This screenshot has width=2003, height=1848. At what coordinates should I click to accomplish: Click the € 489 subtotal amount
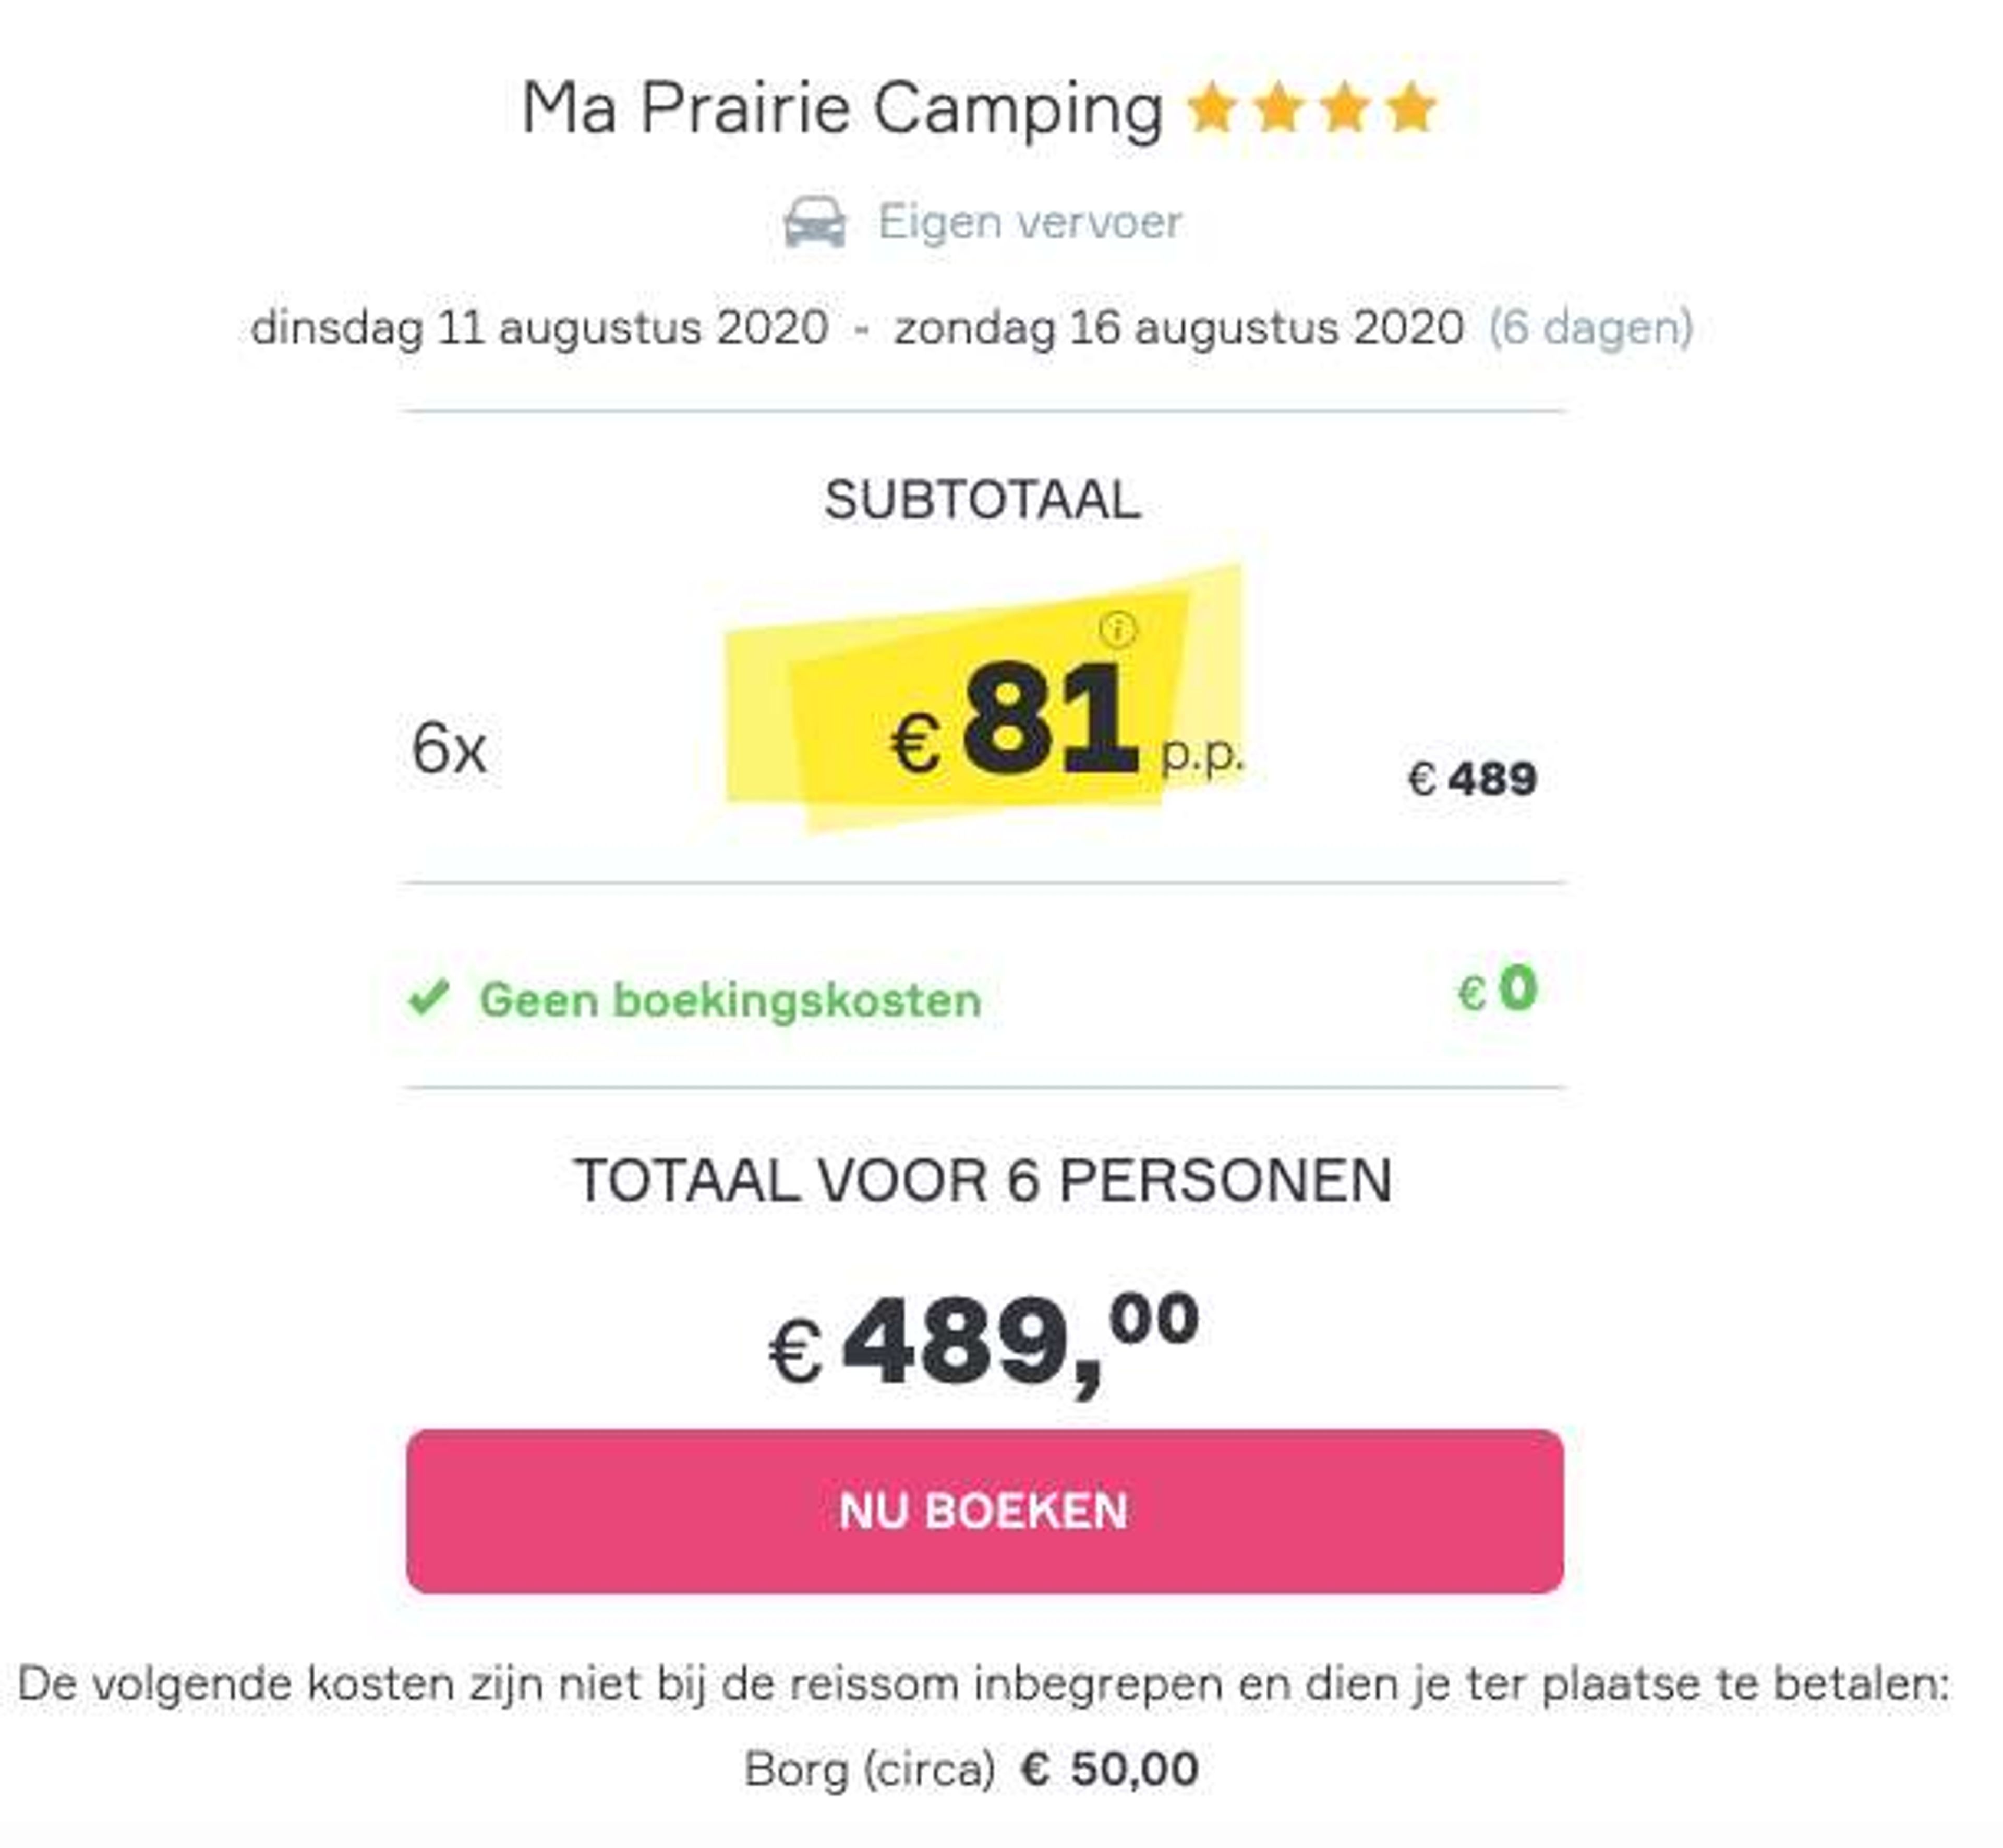coord(1471,779)
